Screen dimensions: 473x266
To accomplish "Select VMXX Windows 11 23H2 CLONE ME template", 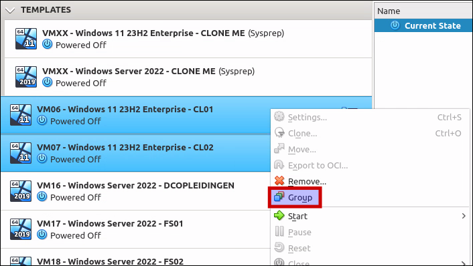I will [188, 39].
